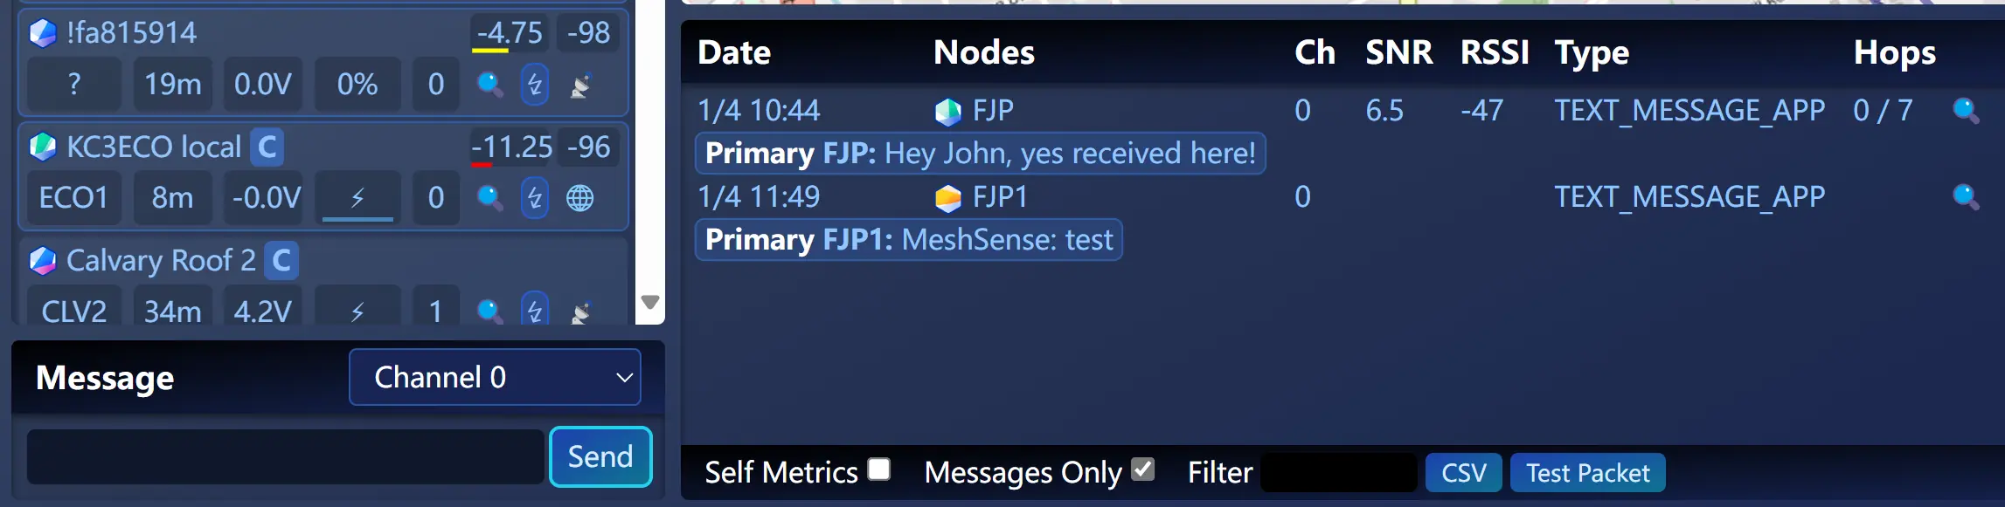Open packet details magnifier on the FJP row
Image resolution: width=2005 pixels, height=507 pixels.
(x=1965, y=111)
